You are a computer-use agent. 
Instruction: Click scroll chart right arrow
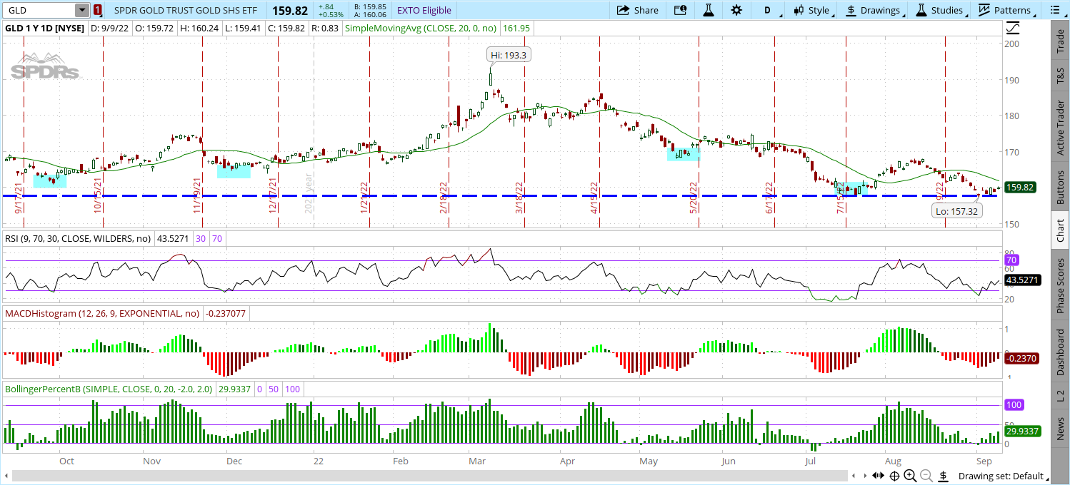tap(866, 476)
